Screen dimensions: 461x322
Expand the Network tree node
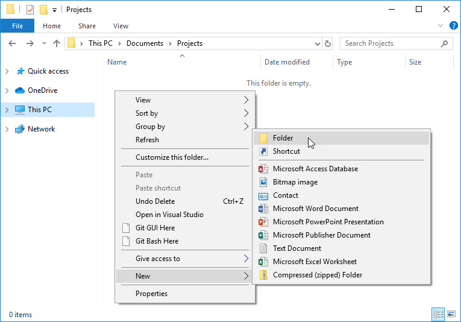(7, 129)
